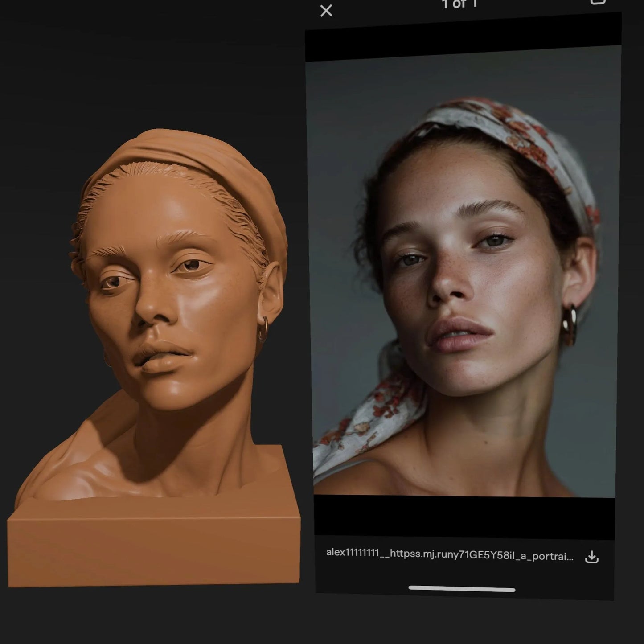This screenshot has width=644, height=644.
Task: Download the reference portrait image
Action: click(591, 557)
